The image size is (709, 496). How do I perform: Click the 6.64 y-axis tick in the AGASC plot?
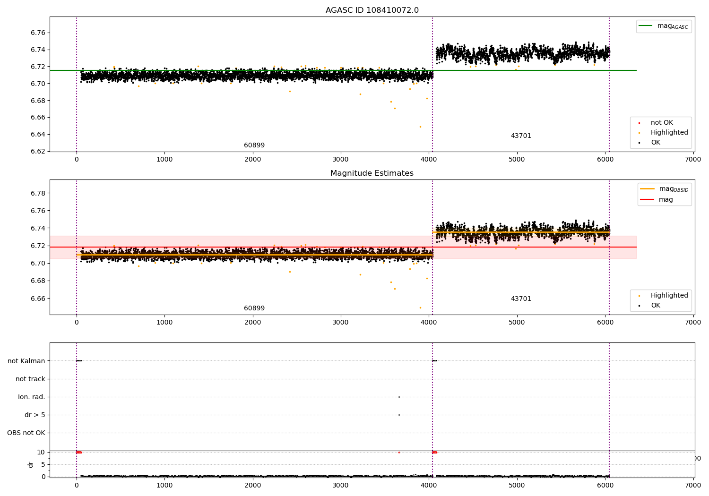coord(38,135)
